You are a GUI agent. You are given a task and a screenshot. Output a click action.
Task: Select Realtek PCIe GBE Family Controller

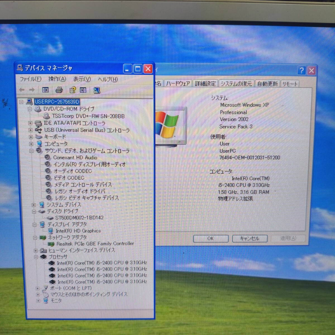point(95,244)
